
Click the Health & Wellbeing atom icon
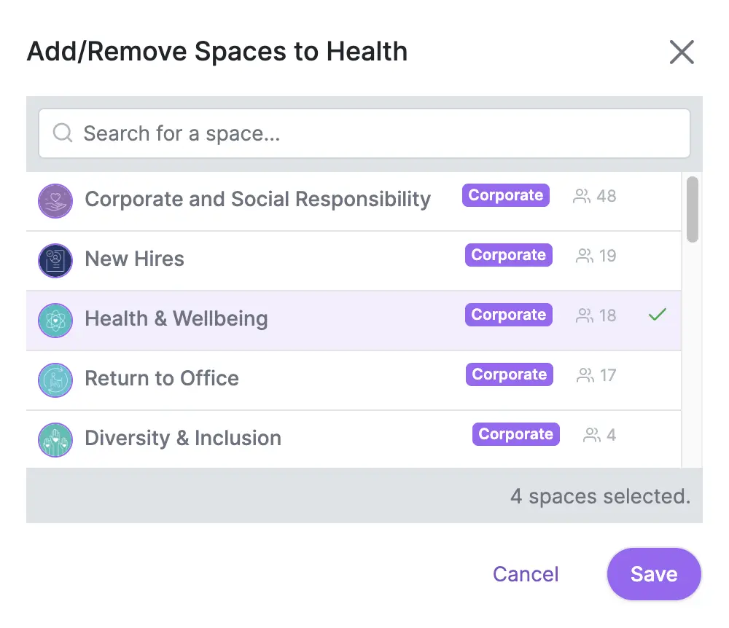[55, 320]
